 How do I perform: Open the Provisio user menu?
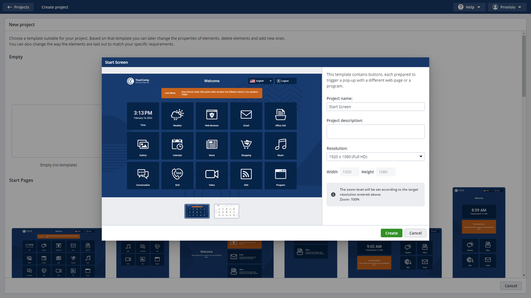point(507,7)
